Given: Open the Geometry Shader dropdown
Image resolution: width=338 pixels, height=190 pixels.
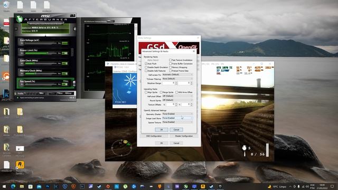Looking at the screenshot, I should tap(177, 114).
